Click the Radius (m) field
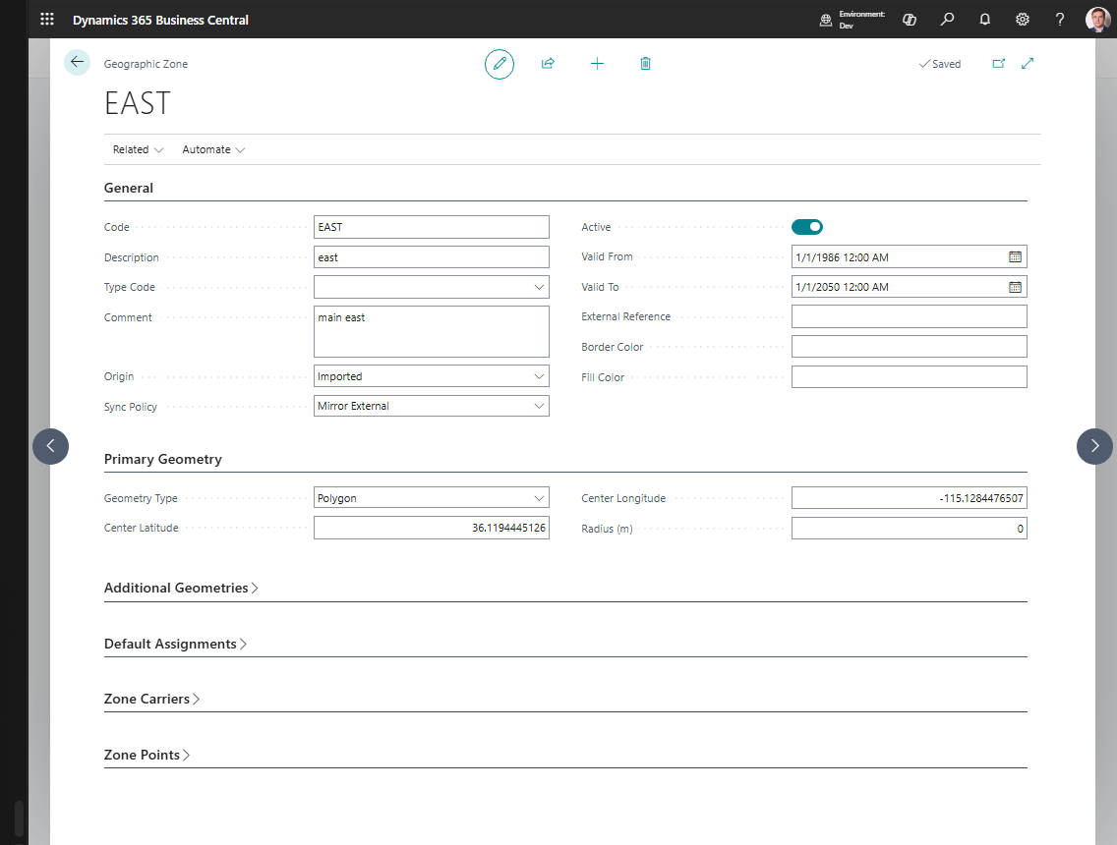The image size is (1117, 845). point(910,529)
